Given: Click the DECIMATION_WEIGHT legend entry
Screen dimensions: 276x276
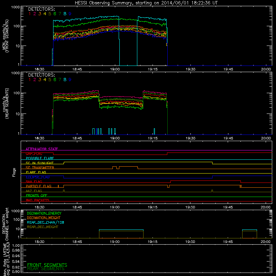Looking at the screenshot, I should coord(44,218).
